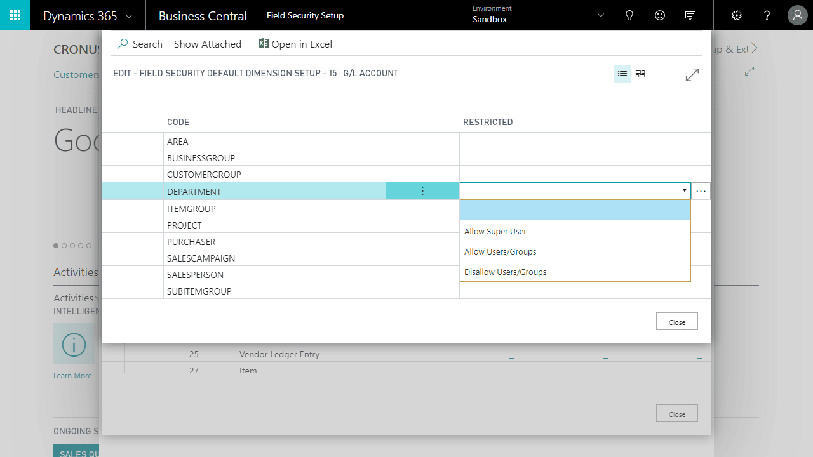This screenshot has height=457, width=813.
Task: Select the PURCHASER code row
Action: [x=274, y=241]
